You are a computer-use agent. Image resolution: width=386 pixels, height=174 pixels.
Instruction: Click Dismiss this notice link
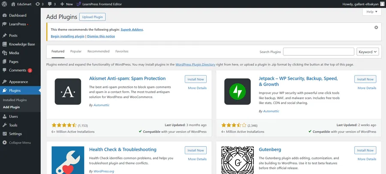tap(101, 36)
